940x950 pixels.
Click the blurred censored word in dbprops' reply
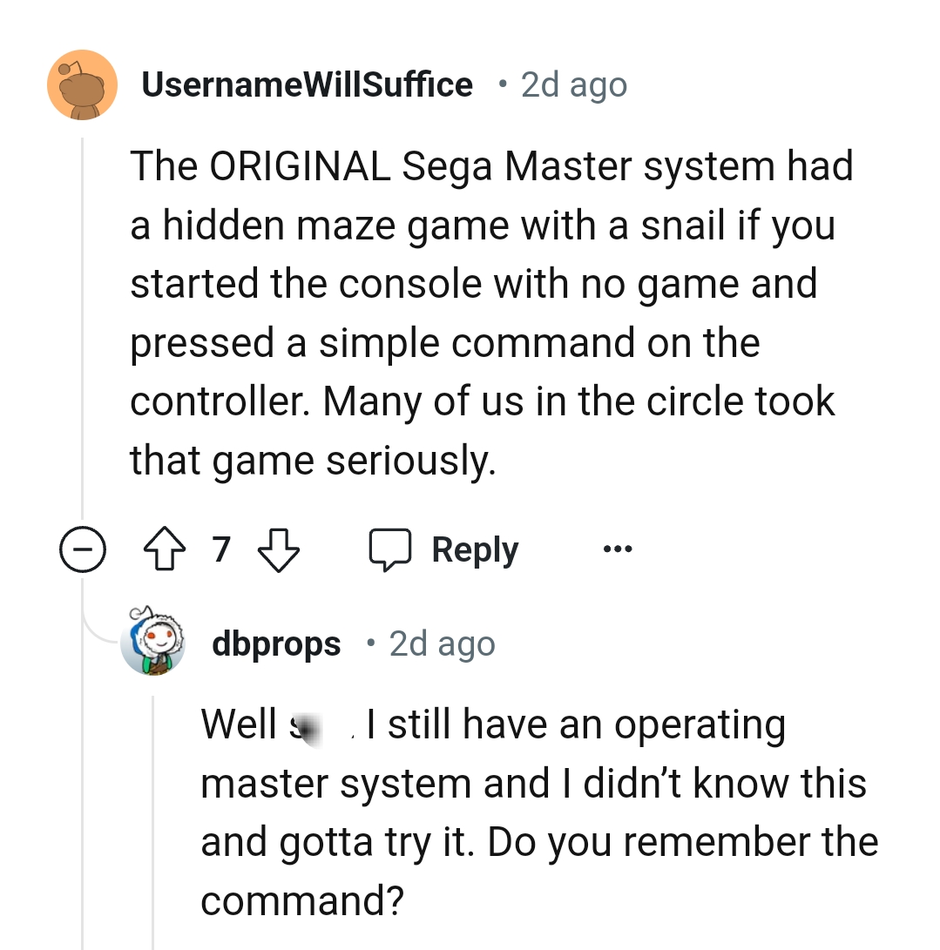(x=308, y=724)
